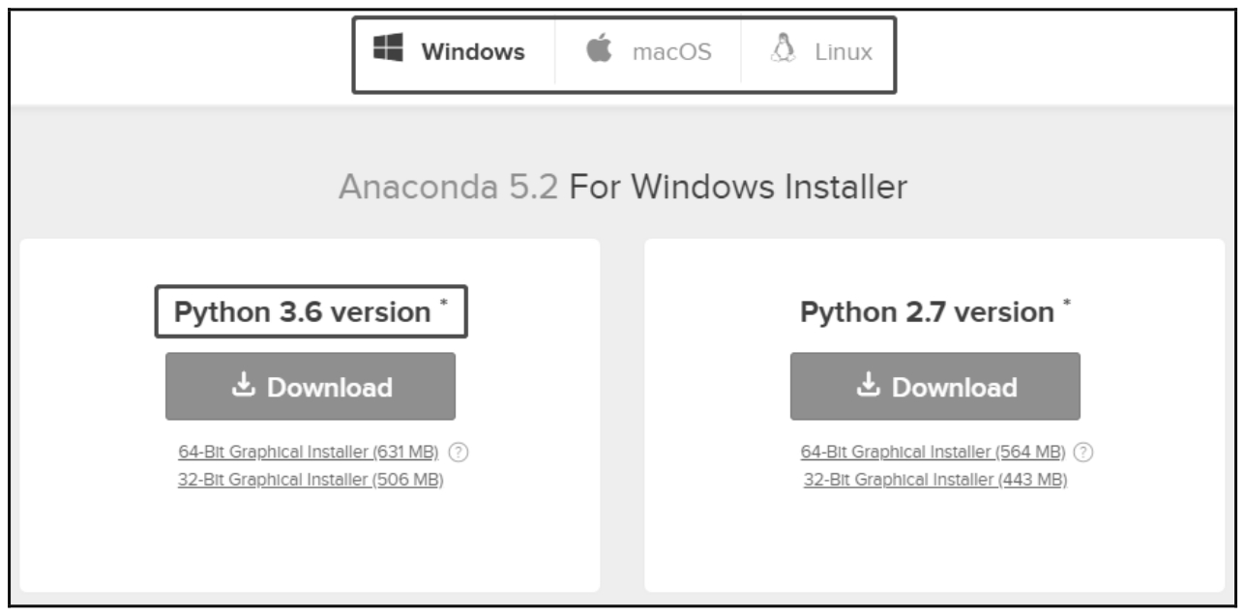Click the Python 2.7 version heading
The image size is (1245, 616).
(x=927, y=312)
